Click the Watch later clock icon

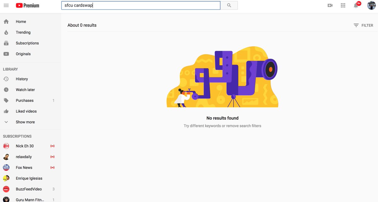pyautogui.click(x=6, y=90)
